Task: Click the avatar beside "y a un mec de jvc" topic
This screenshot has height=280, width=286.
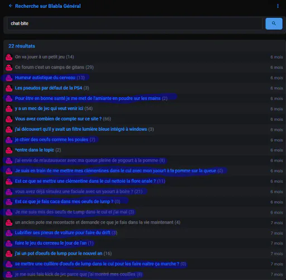Action: pos(9,108)
